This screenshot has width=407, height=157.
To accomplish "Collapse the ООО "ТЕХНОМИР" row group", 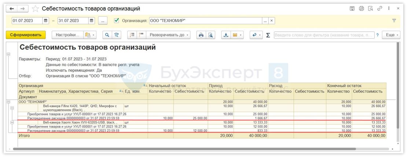I will [x=8, y=102].
